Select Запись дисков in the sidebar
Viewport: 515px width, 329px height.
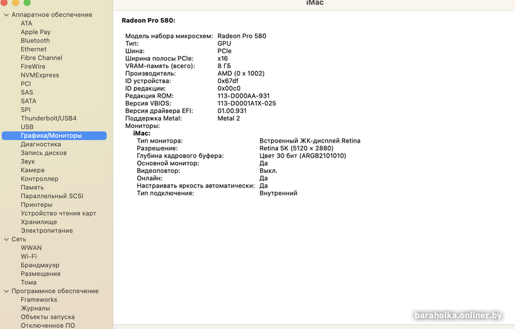click(44, 153)
